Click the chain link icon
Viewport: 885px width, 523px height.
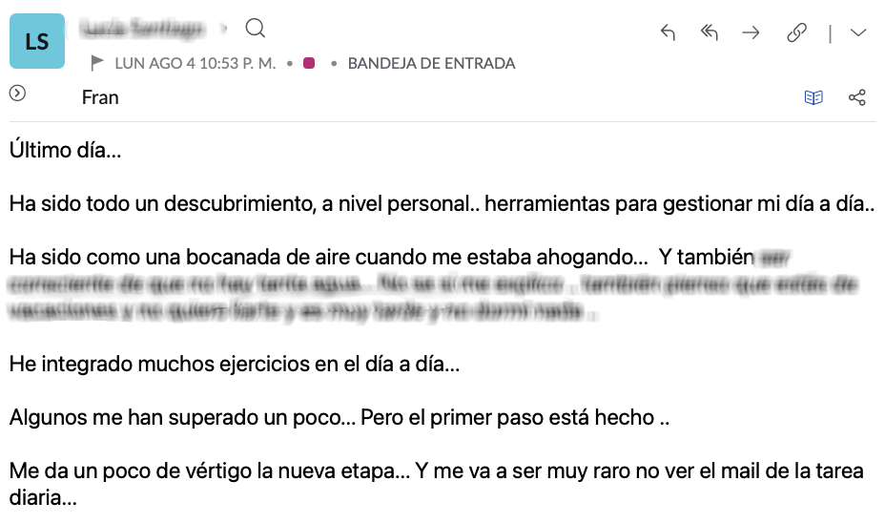pos(796,33)
